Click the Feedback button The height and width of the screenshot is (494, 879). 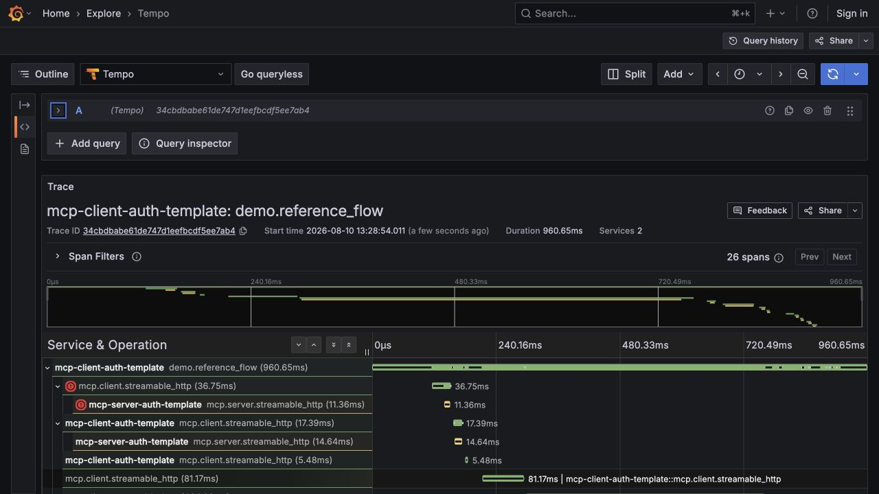760,211
